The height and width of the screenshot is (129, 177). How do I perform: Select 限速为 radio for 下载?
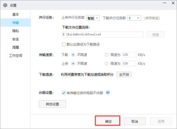pyautogui.click(x=106, y=55)
